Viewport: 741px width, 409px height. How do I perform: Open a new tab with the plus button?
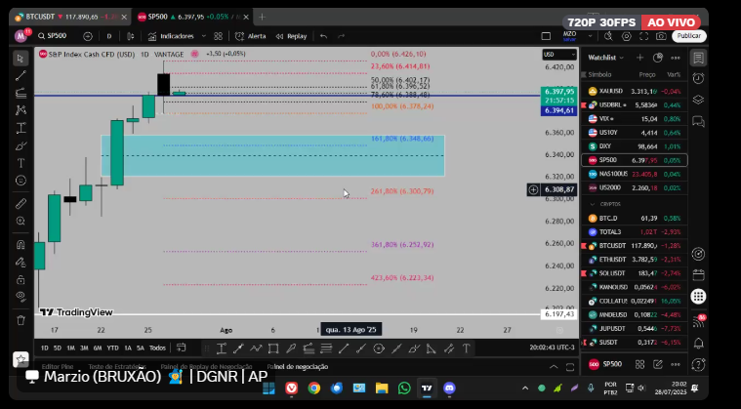(262, 17)
